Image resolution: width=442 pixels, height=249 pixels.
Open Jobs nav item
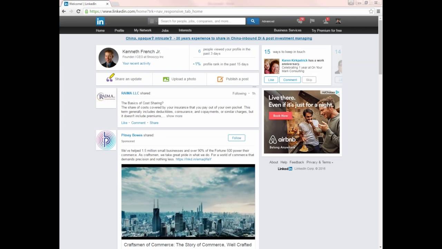pyautogui.click(x=165, y=30)
